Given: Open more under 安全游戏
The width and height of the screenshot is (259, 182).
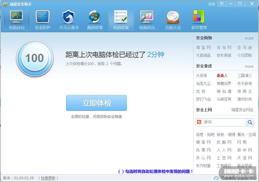Looking at the screenshot, I should point(249,67).
